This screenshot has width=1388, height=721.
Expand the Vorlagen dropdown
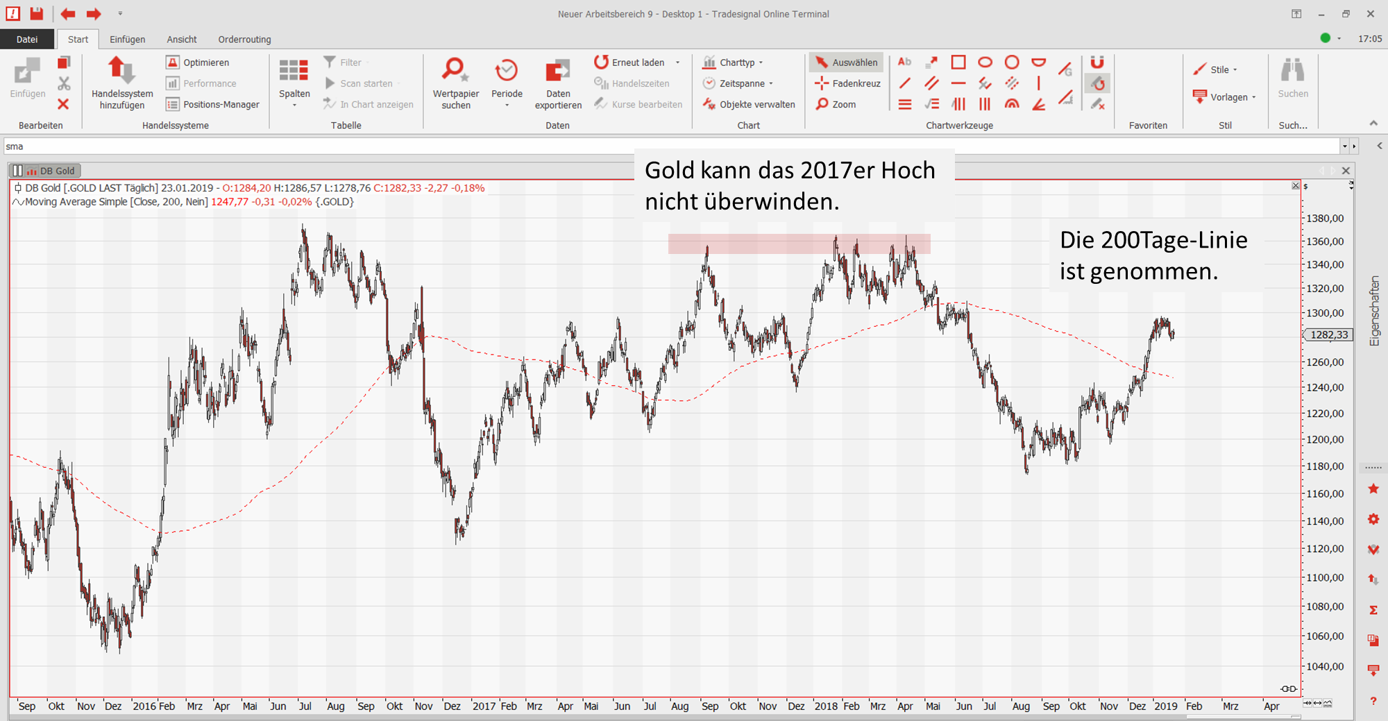(1226, 97)
